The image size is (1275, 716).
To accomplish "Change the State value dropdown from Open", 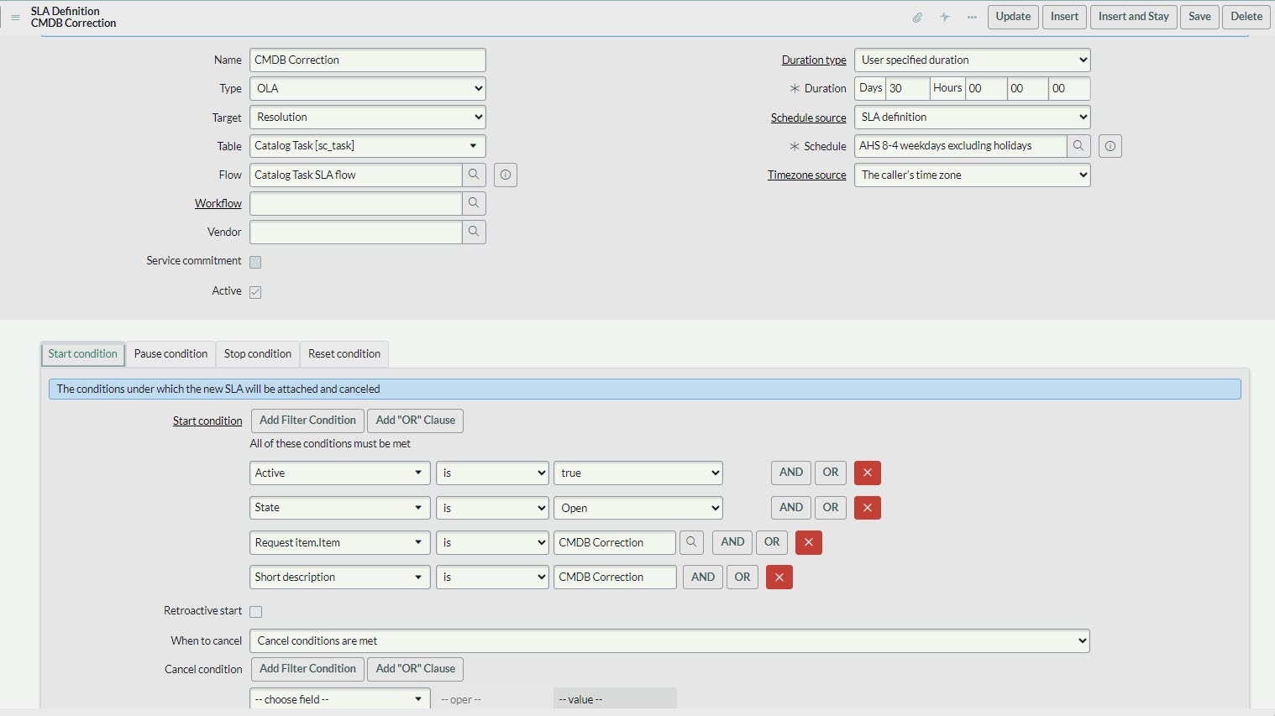I will [x=637, y=508].
